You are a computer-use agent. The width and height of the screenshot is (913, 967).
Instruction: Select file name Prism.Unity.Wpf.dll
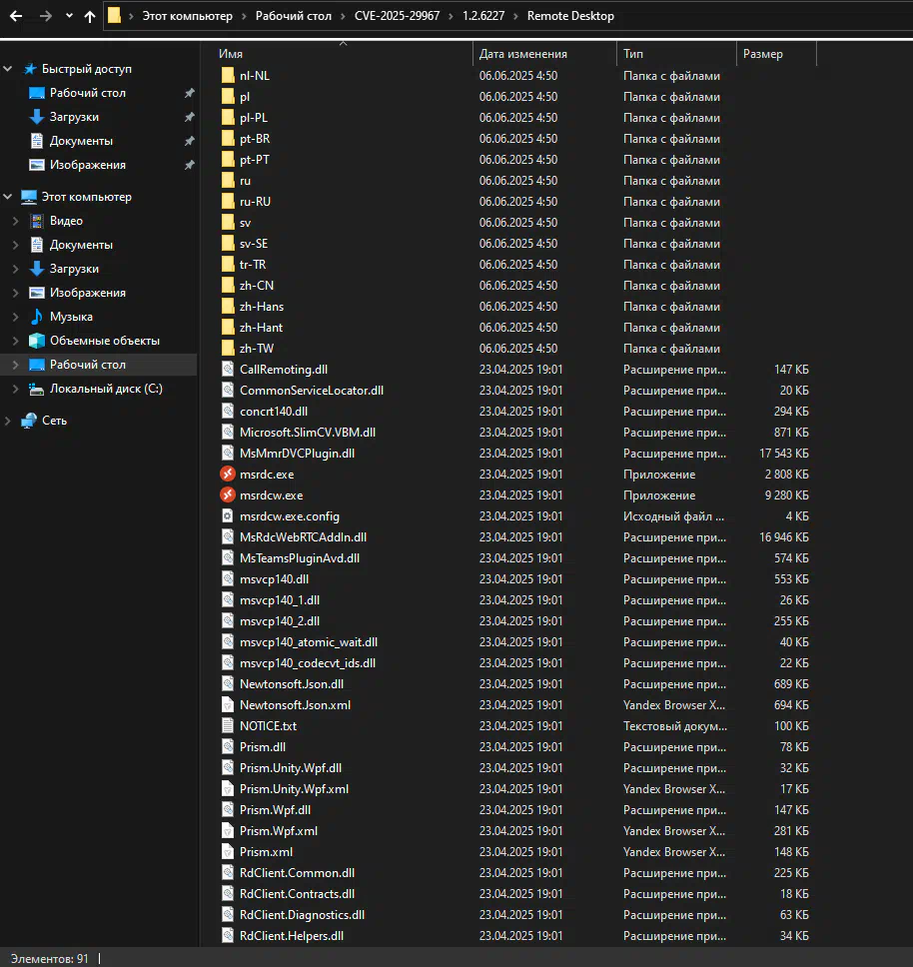291,767
